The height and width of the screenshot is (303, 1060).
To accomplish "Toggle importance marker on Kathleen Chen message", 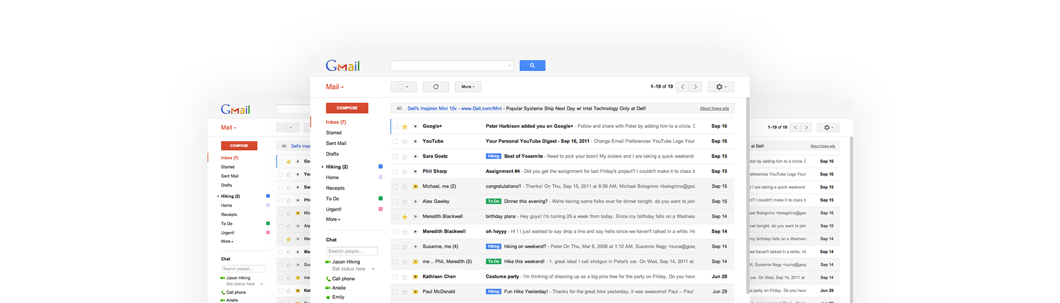I will coord(415,277).
